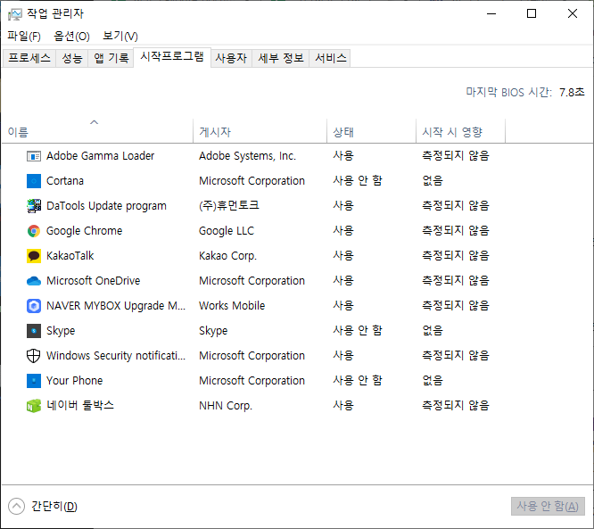Image resolution: width=594 pixels, height=529 pixels.
Task: Switch to the 세부 정보 tab
Action: click(x=281, y=58)
